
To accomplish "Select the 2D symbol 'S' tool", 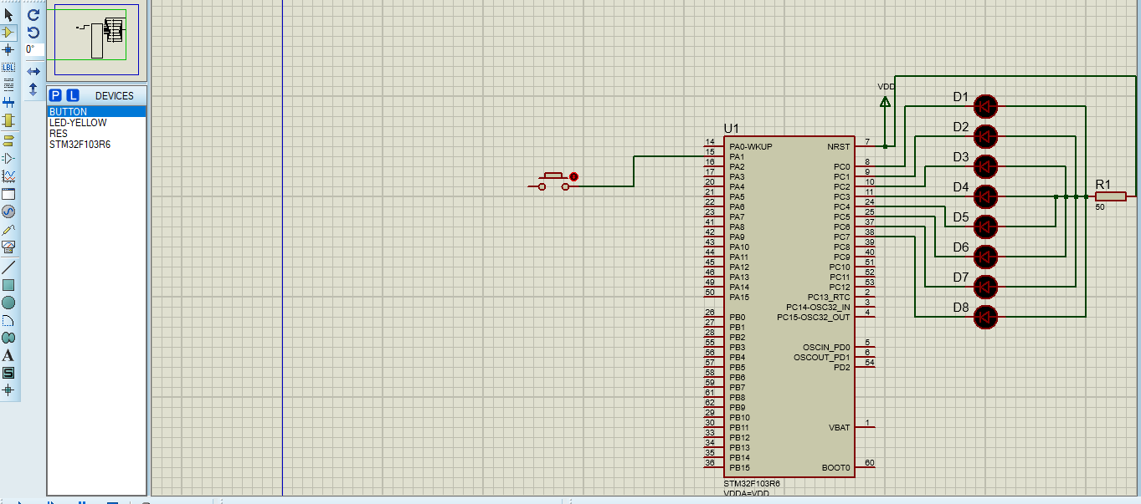I will point(8,373).
